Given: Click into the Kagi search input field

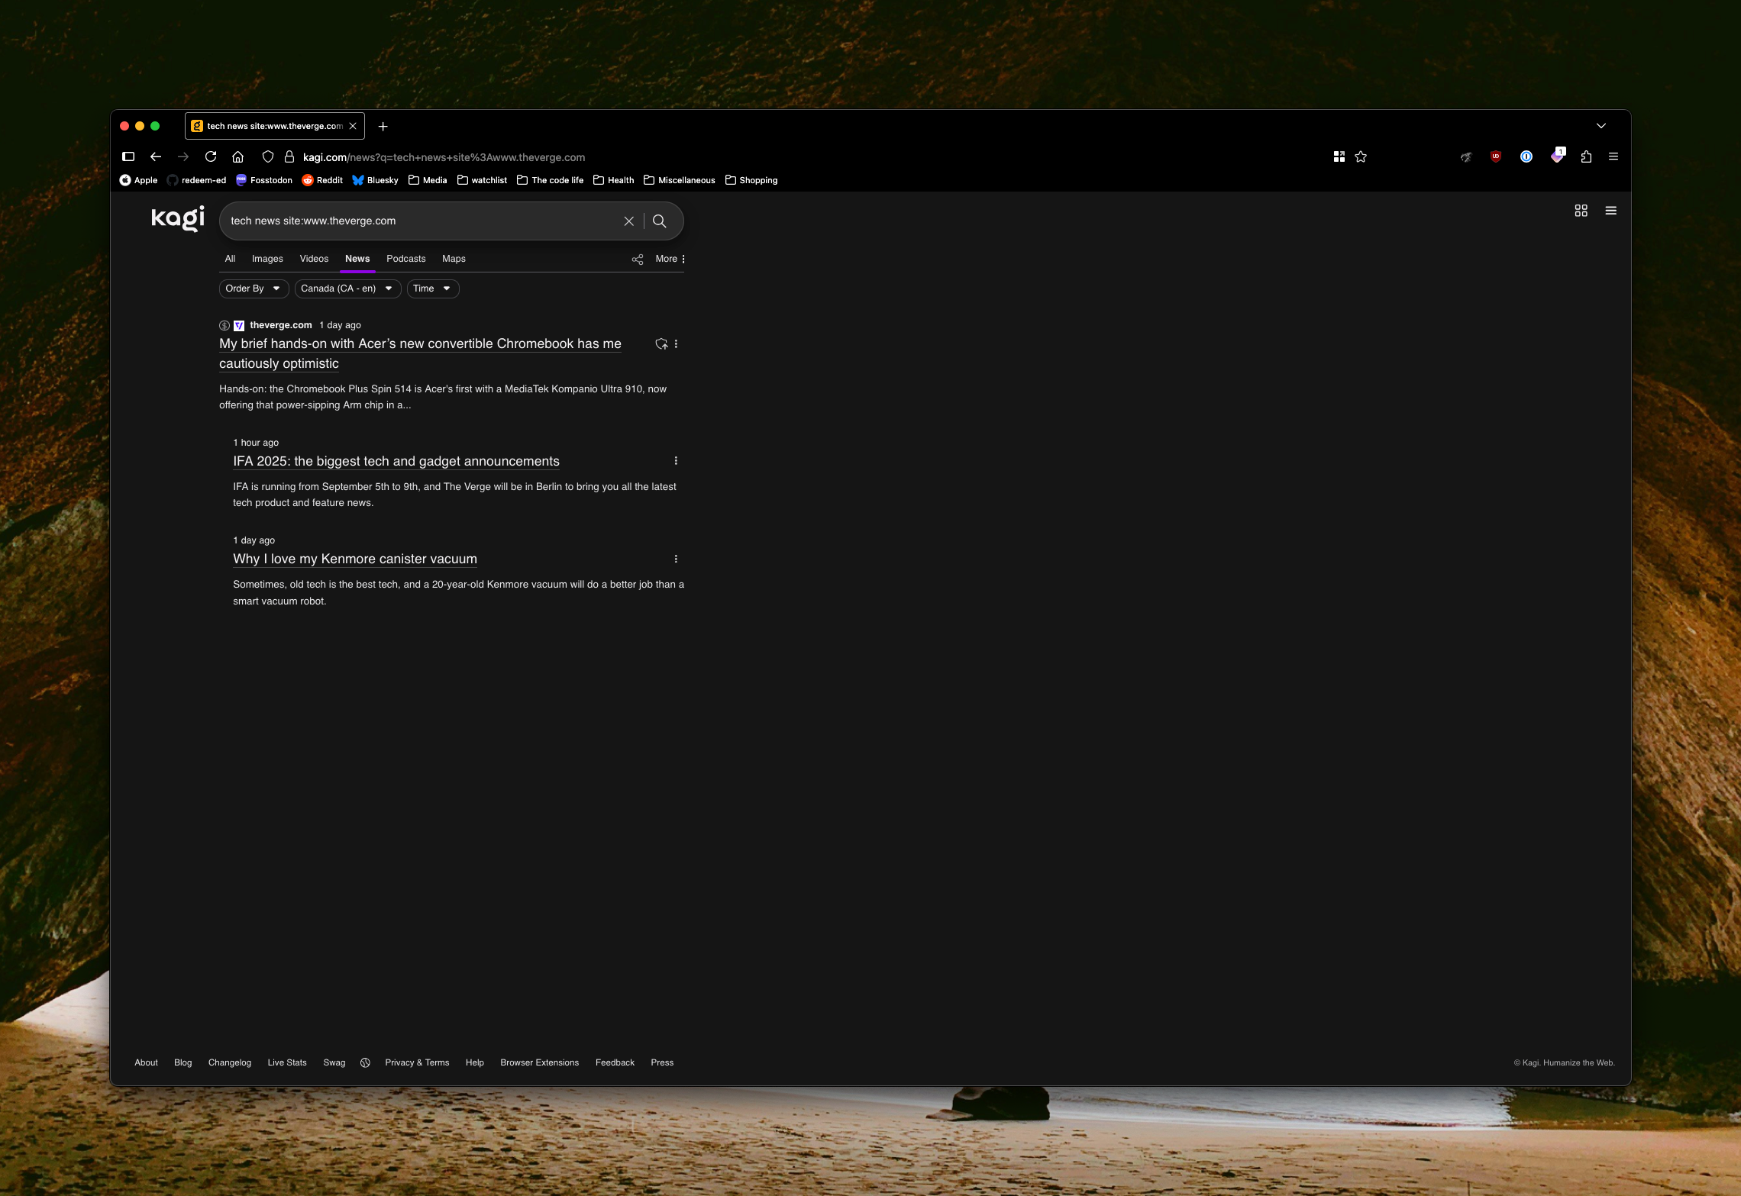Looking at the screenshot, I should pos(420,221).
